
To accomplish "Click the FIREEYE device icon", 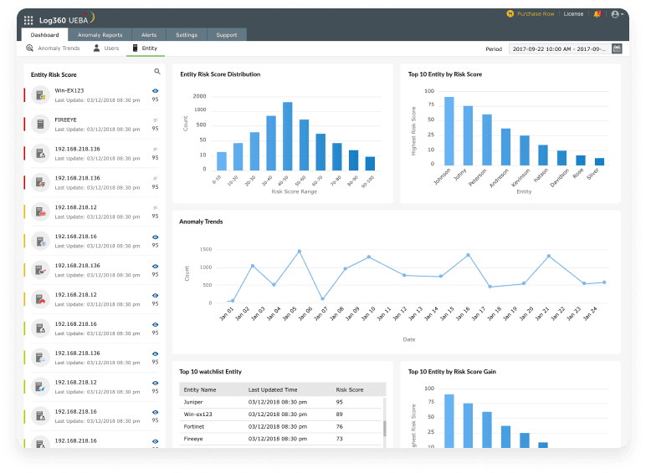I will 40,125.
